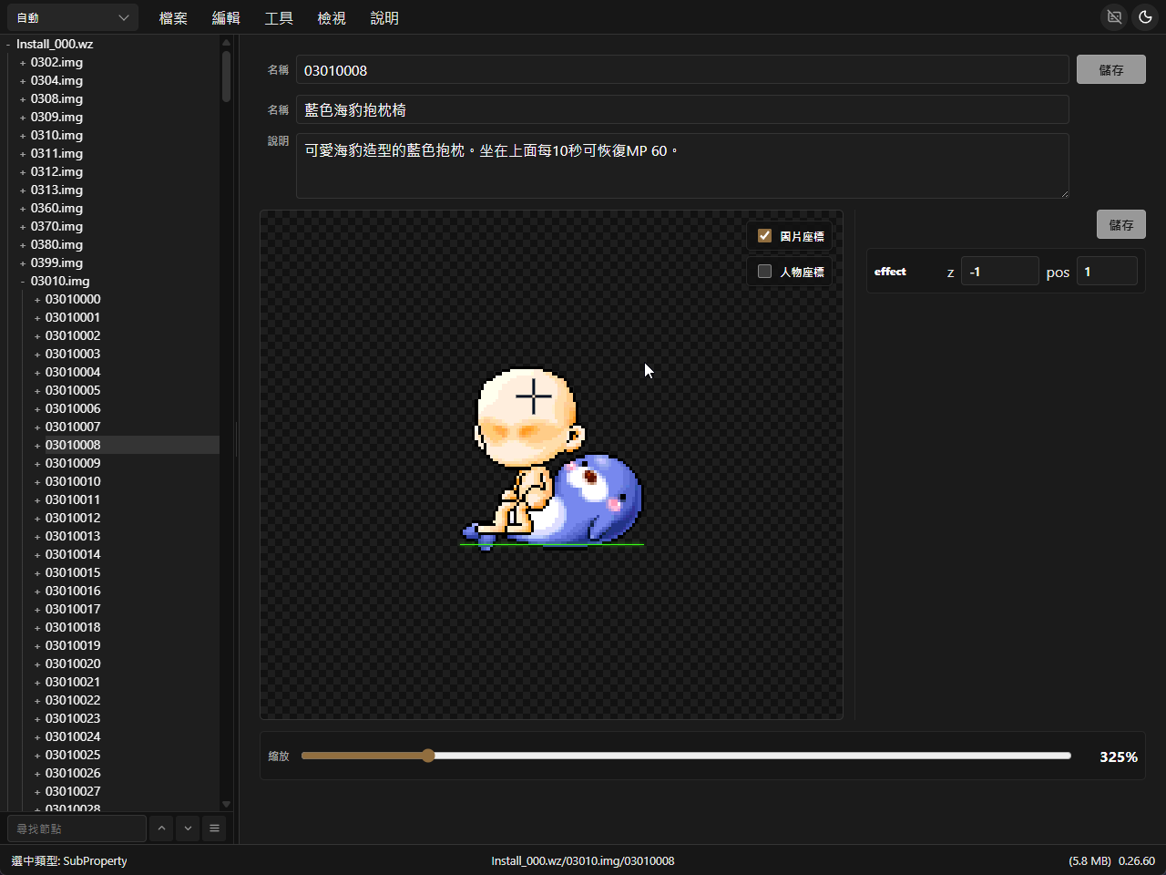Switch to dark mode moon icon
Screen dimensions: 1166x875
[1145, 17]
